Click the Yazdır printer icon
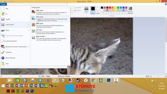The image size is (167, 94). tap(3, 30)
